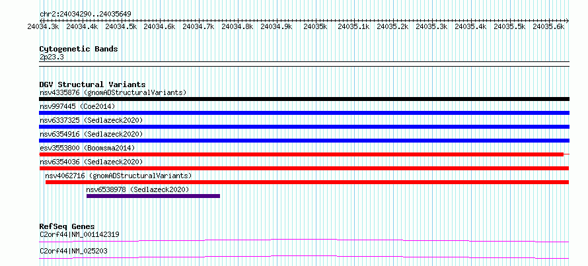Click the chr2:24034290..24035649 coordinates label
The width and height of the screenshot is (588, 266).
coord(85,14)
